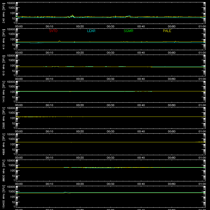Click the 10000 tick value on 245 MHz plot
Screen dimensions: 210x210
pos(11,3)
